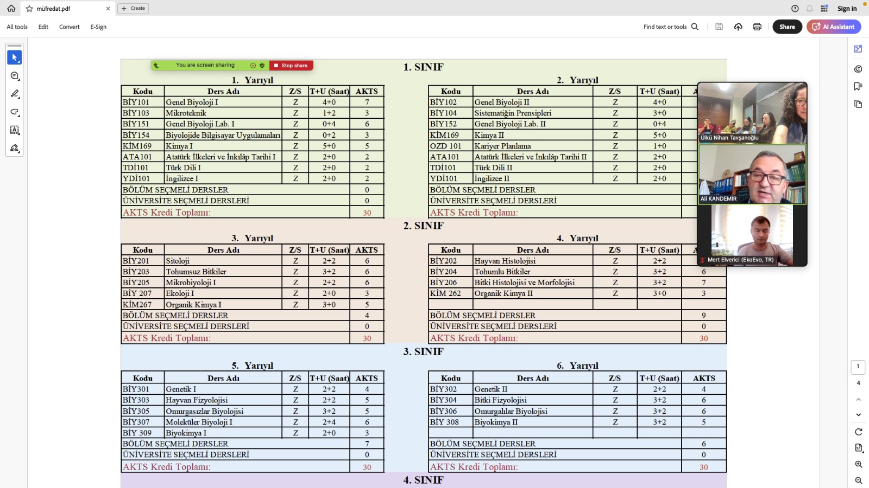Select the '3. SINIF' heading

point(423,352)
